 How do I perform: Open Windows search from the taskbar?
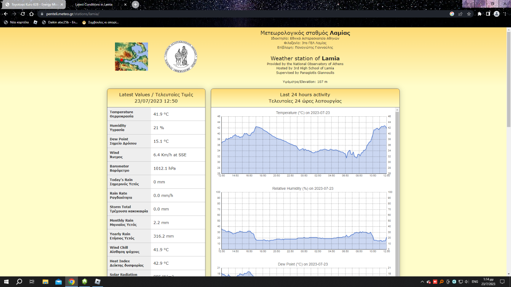click(19, 282)
